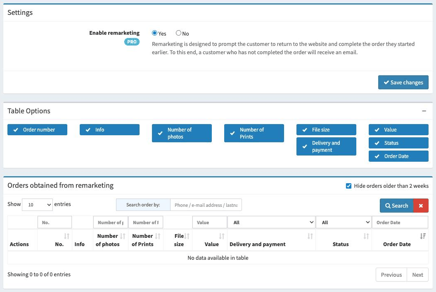Open Status filter dropdown
Image resolution: width=436 pixels, height=292 pixels.
pyautogui.click(x=344, y=223)
